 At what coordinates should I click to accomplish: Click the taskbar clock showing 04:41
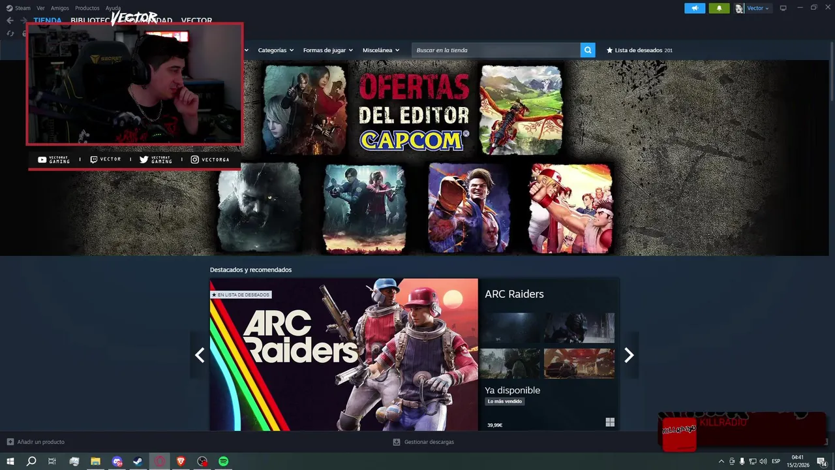click(x=797, y=462)
